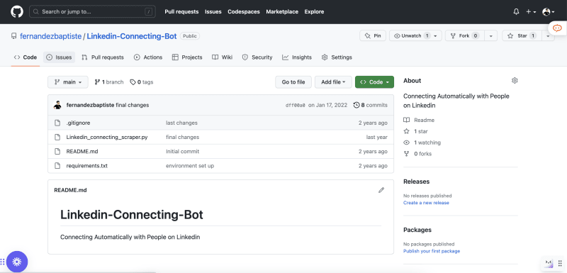Open Linkedin_connecting_scraper.py file
The width and height of the screenshot is (567, 273).
point(107,137)
